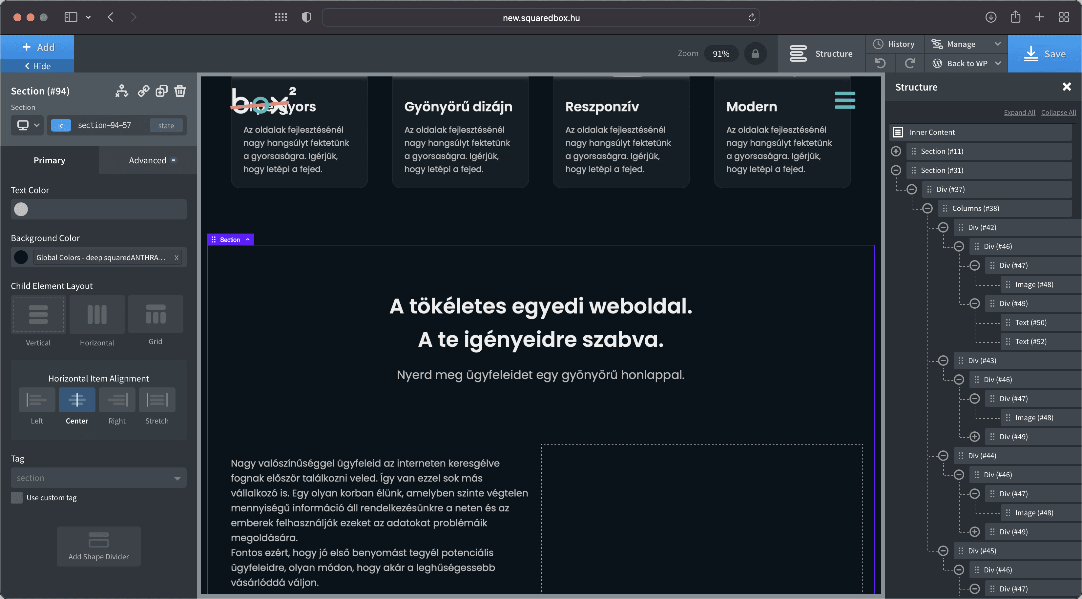Click the undo arrow icon

[x=880, y=63]
